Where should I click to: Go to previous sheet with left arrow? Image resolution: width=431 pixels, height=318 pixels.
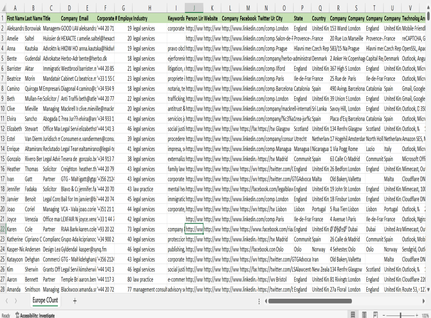pos(7,301)
